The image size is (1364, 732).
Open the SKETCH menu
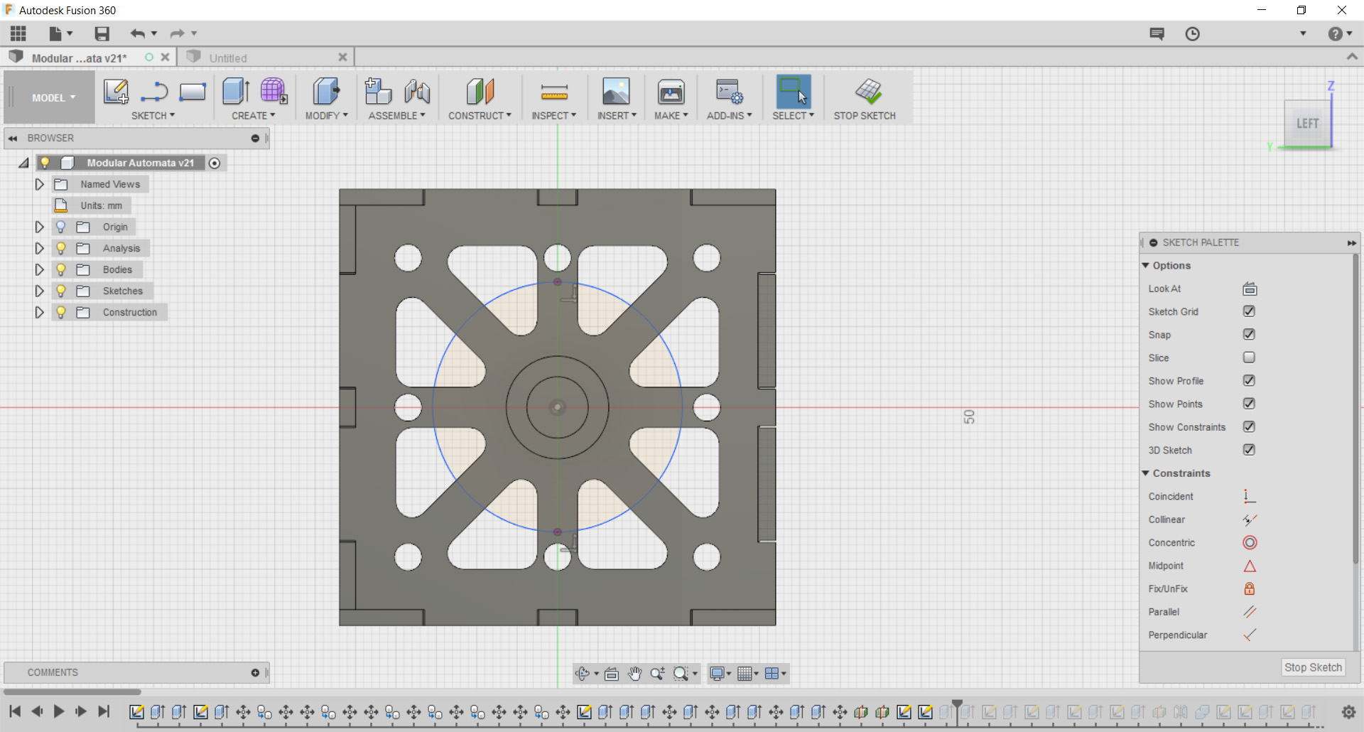pyautogui.click(x=153, y=116)
